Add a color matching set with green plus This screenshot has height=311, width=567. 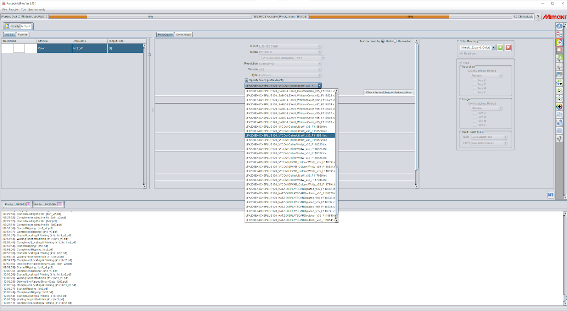pos(500,47)
